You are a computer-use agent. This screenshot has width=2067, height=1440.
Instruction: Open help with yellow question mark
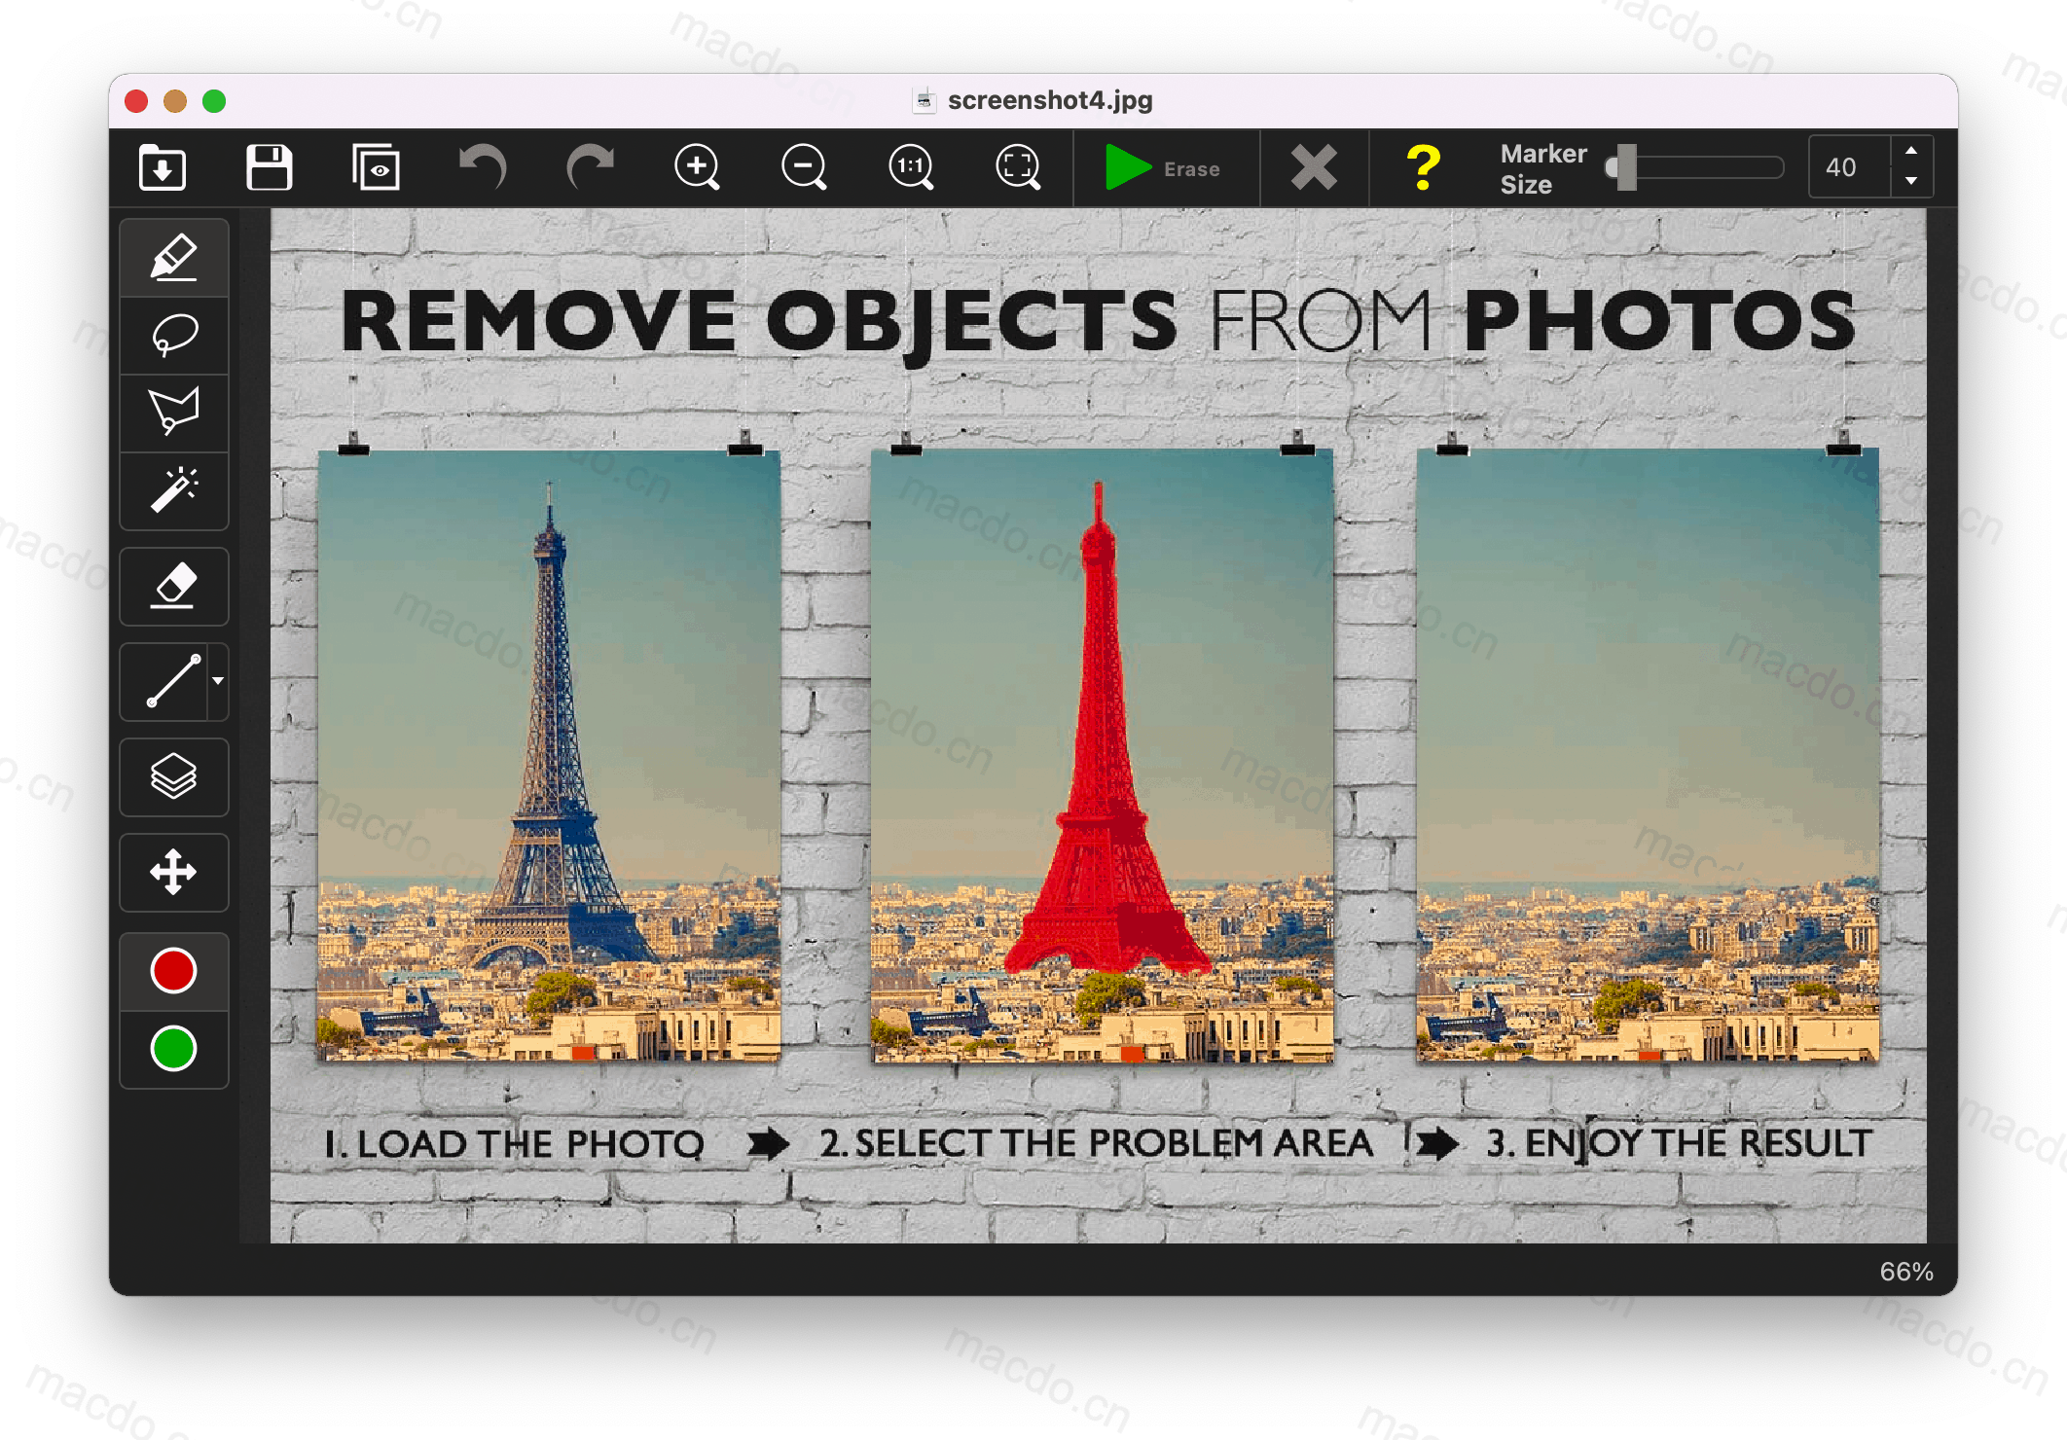1423,167
